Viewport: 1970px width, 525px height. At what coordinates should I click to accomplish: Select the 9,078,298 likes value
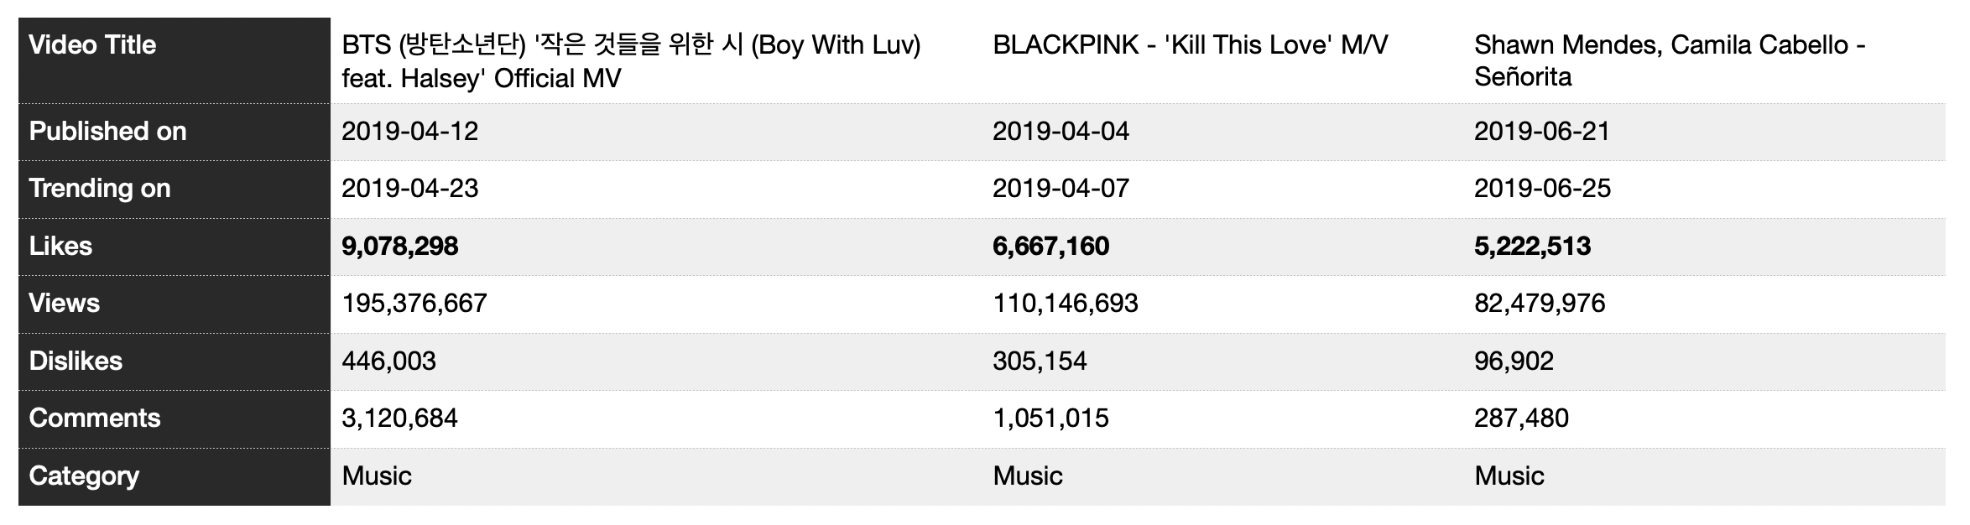pos(400,247)
